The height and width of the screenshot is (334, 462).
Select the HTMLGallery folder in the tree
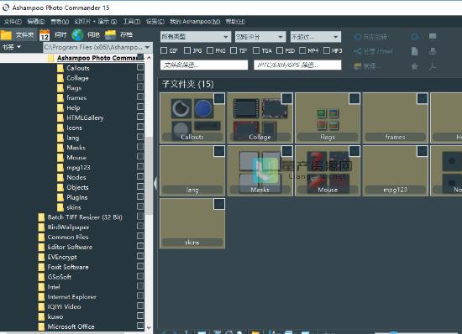(85, 117)
